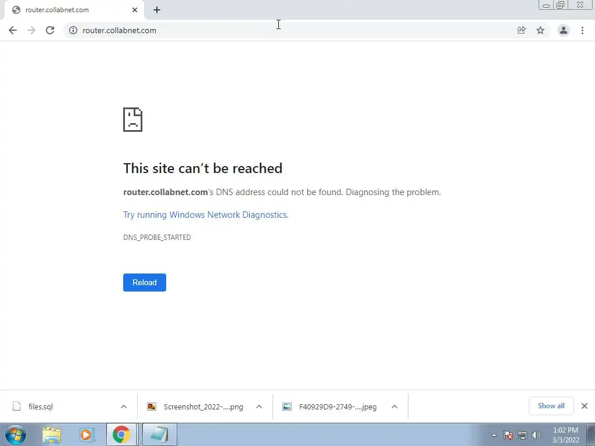The width and height of the screenshot is (595, 446).
Task: Click Chrome icon on taskbar
Action: point(121,435)
